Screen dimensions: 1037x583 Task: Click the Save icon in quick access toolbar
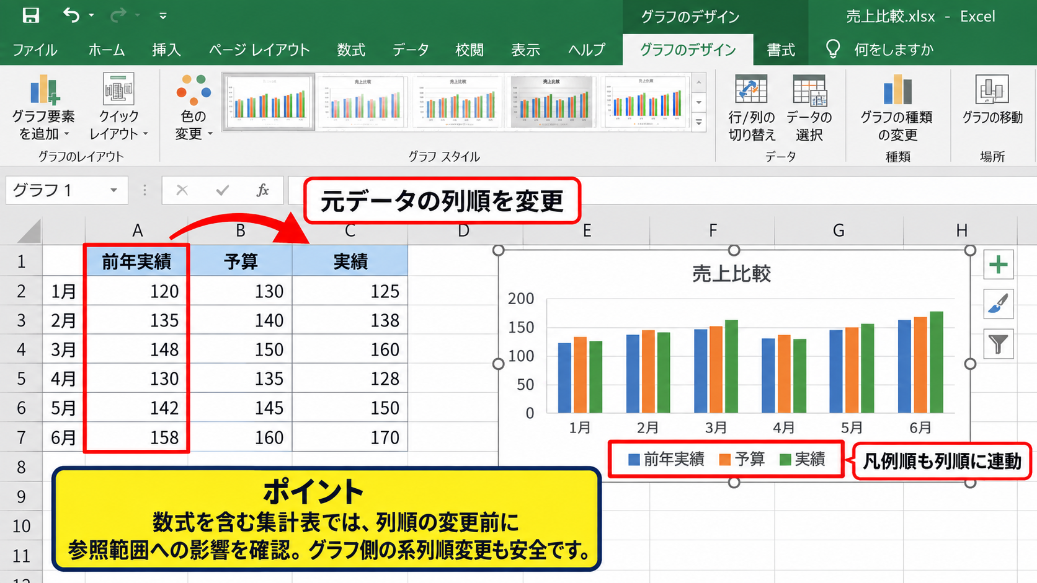(30, 15)
